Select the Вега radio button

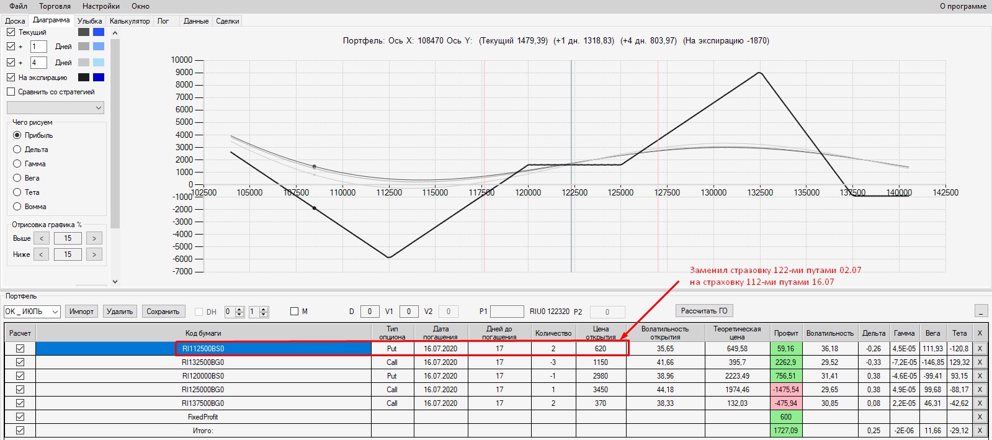(x=17, y=178)
